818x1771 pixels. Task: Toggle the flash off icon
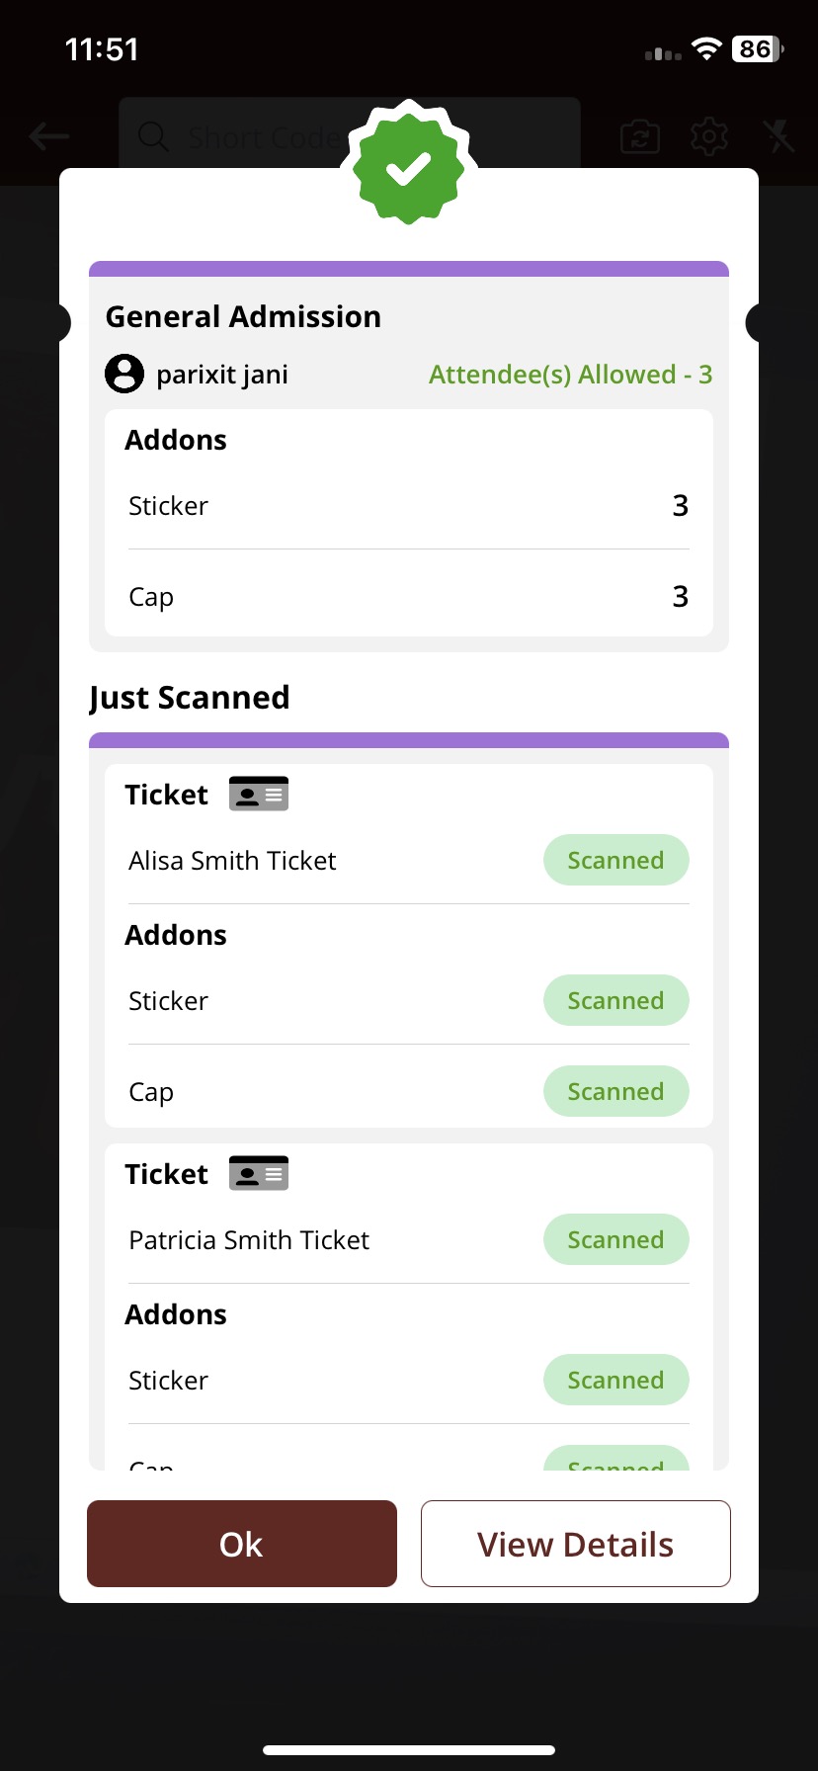point(779,136)
